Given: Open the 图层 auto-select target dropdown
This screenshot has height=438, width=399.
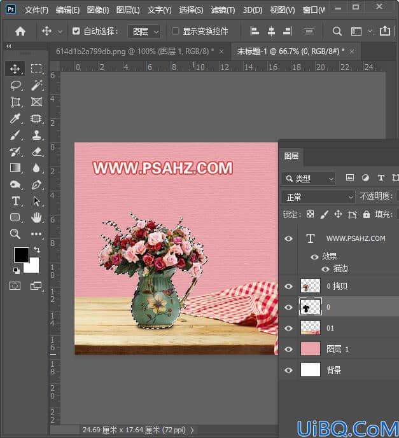Looking at the screenshot, I should click(144, 32).
